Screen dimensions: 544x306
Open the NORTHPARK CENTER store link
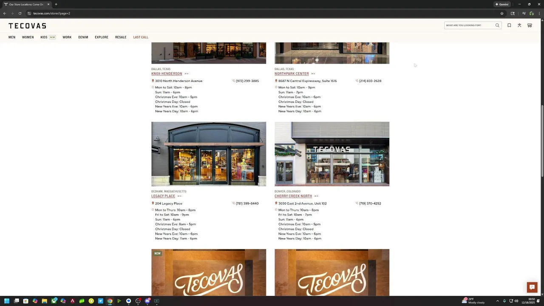(292, 74)
